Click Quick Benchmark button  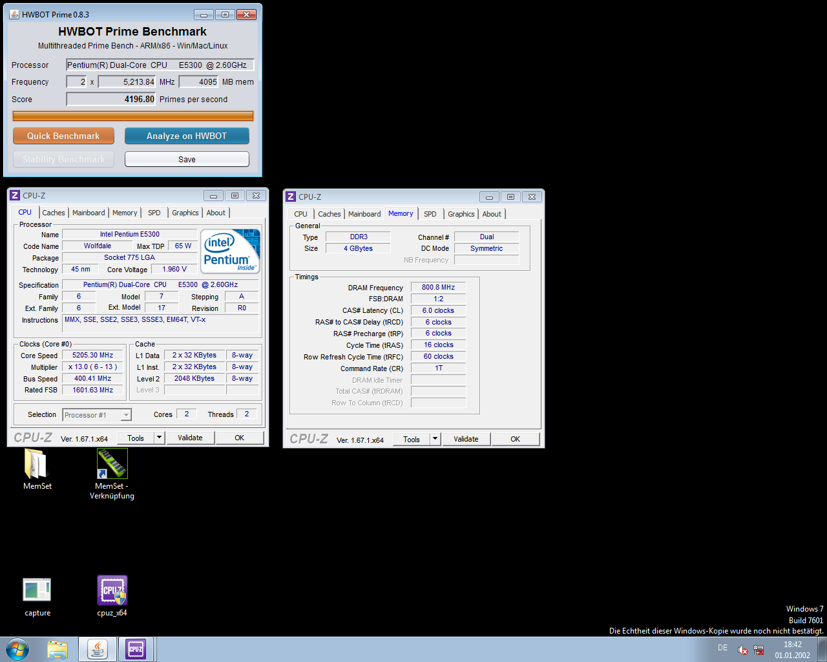tap(63, 136)
